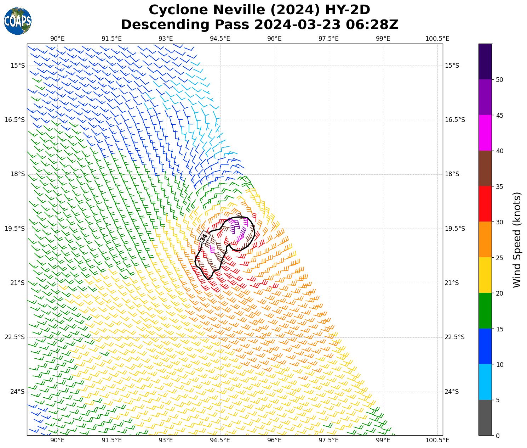
Task: Click the 50 tick label on the colorbar
Action: point(499,80)
